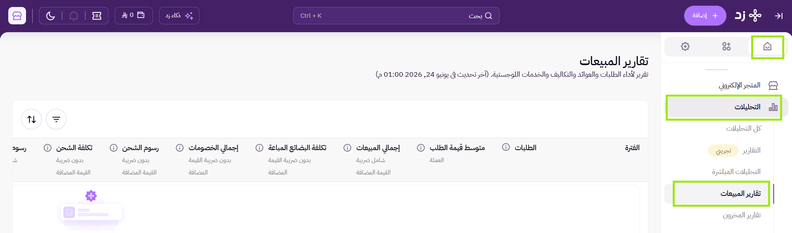Open تقارير المخزون submenu item

[741, 215]
